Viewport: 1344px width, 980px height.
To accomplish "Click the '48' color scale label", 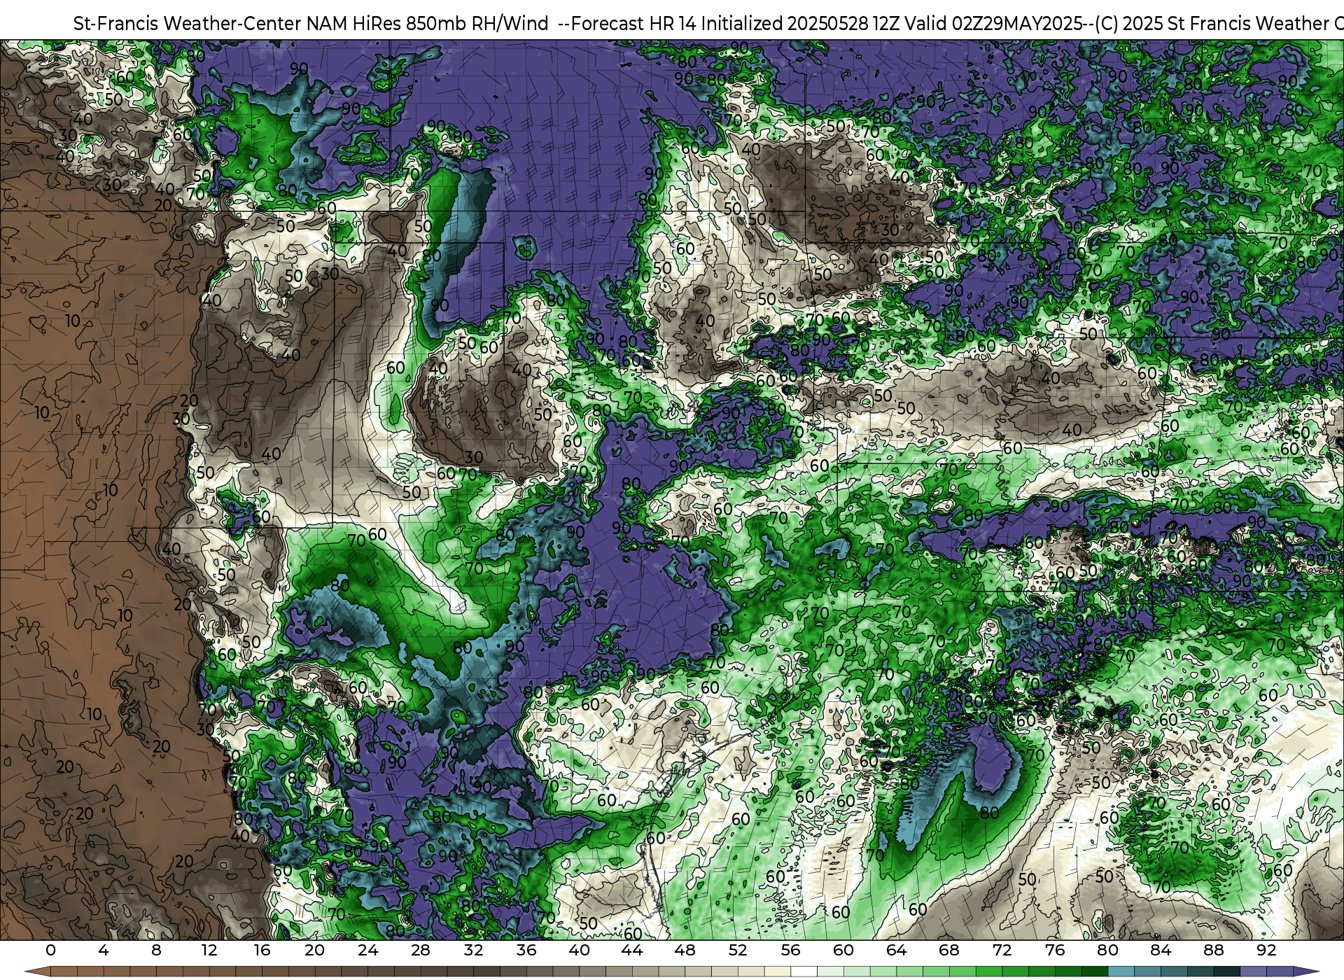I will pyautogui.click(x=685, y=951).
